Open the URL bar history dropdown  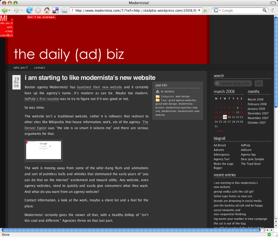pyautogui.click(x=199, y=10)
